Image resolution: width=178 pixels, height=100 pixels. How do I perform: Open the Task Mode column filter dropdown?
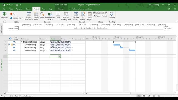[19, 39]
